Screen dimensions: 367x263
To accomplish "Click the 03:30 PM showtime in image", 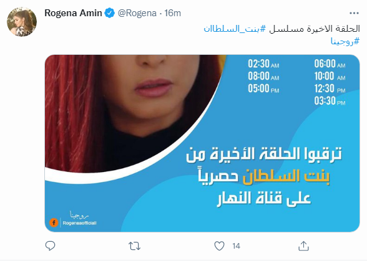I will (330, 101).
